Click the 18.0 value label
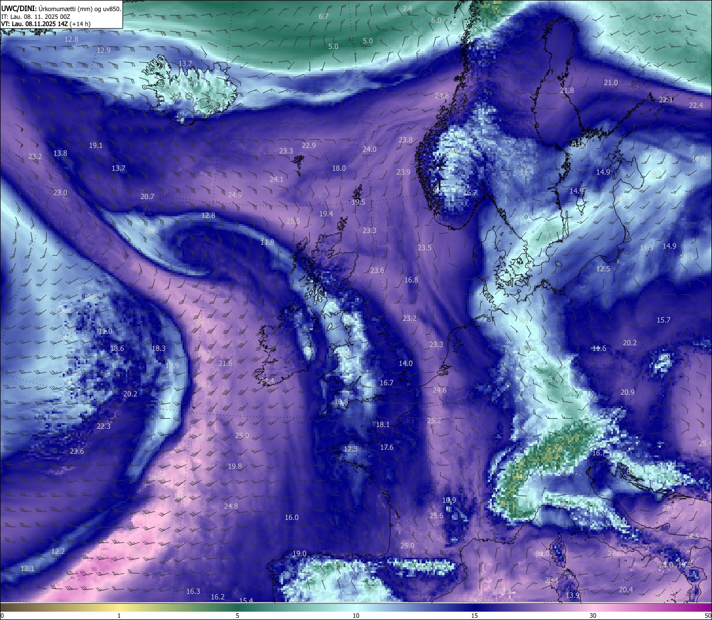Image resolution: width=712 pixels, height=620 pixels. pos(339,168)
